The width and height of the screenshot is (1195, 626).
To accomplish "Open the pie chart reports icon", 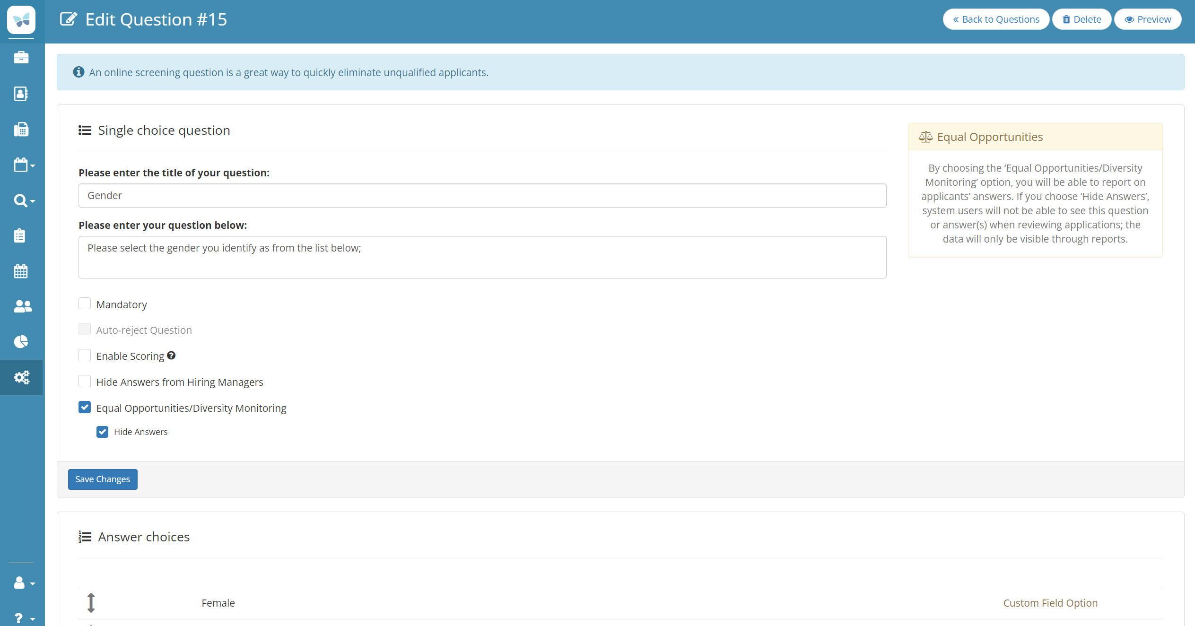I will point(21,341).
